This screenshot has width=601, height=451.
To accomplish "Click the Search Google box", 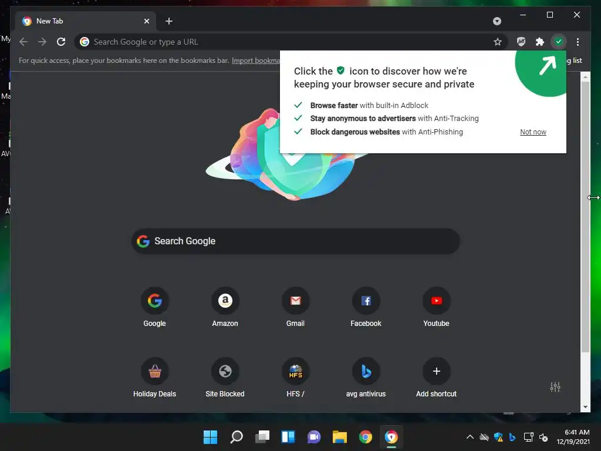I will coord(296,241).
